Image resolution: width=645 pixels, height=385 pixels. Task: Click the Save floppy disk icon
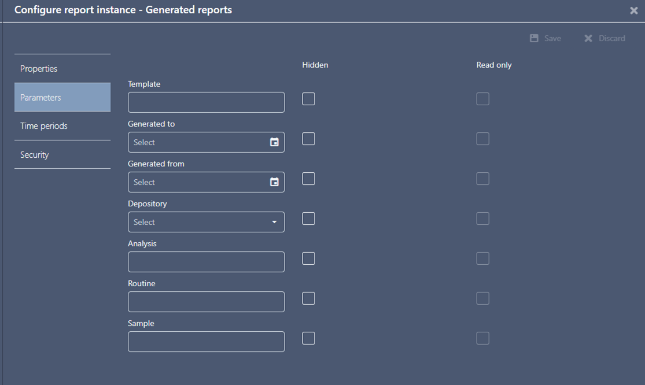point(534,38)
